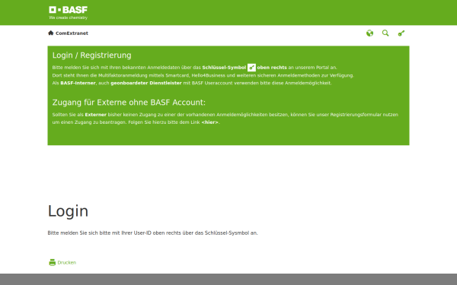Screen dimensions: 457x285
Task: Click the 'We create chemistry' tagline
Action: click(69, 17)
